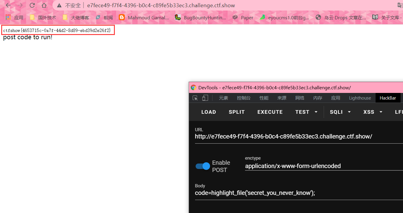Viewport: 403px width, 213px height.
Task: Click the Body field with highlight_file code
Action: point(299,193)
